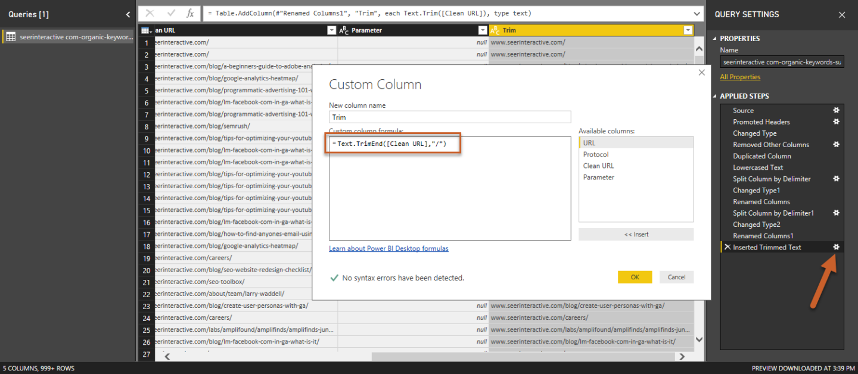Click gear icon for Split Column by Delimiter
This screenshot has width=858, height=374.
(836, 179)
